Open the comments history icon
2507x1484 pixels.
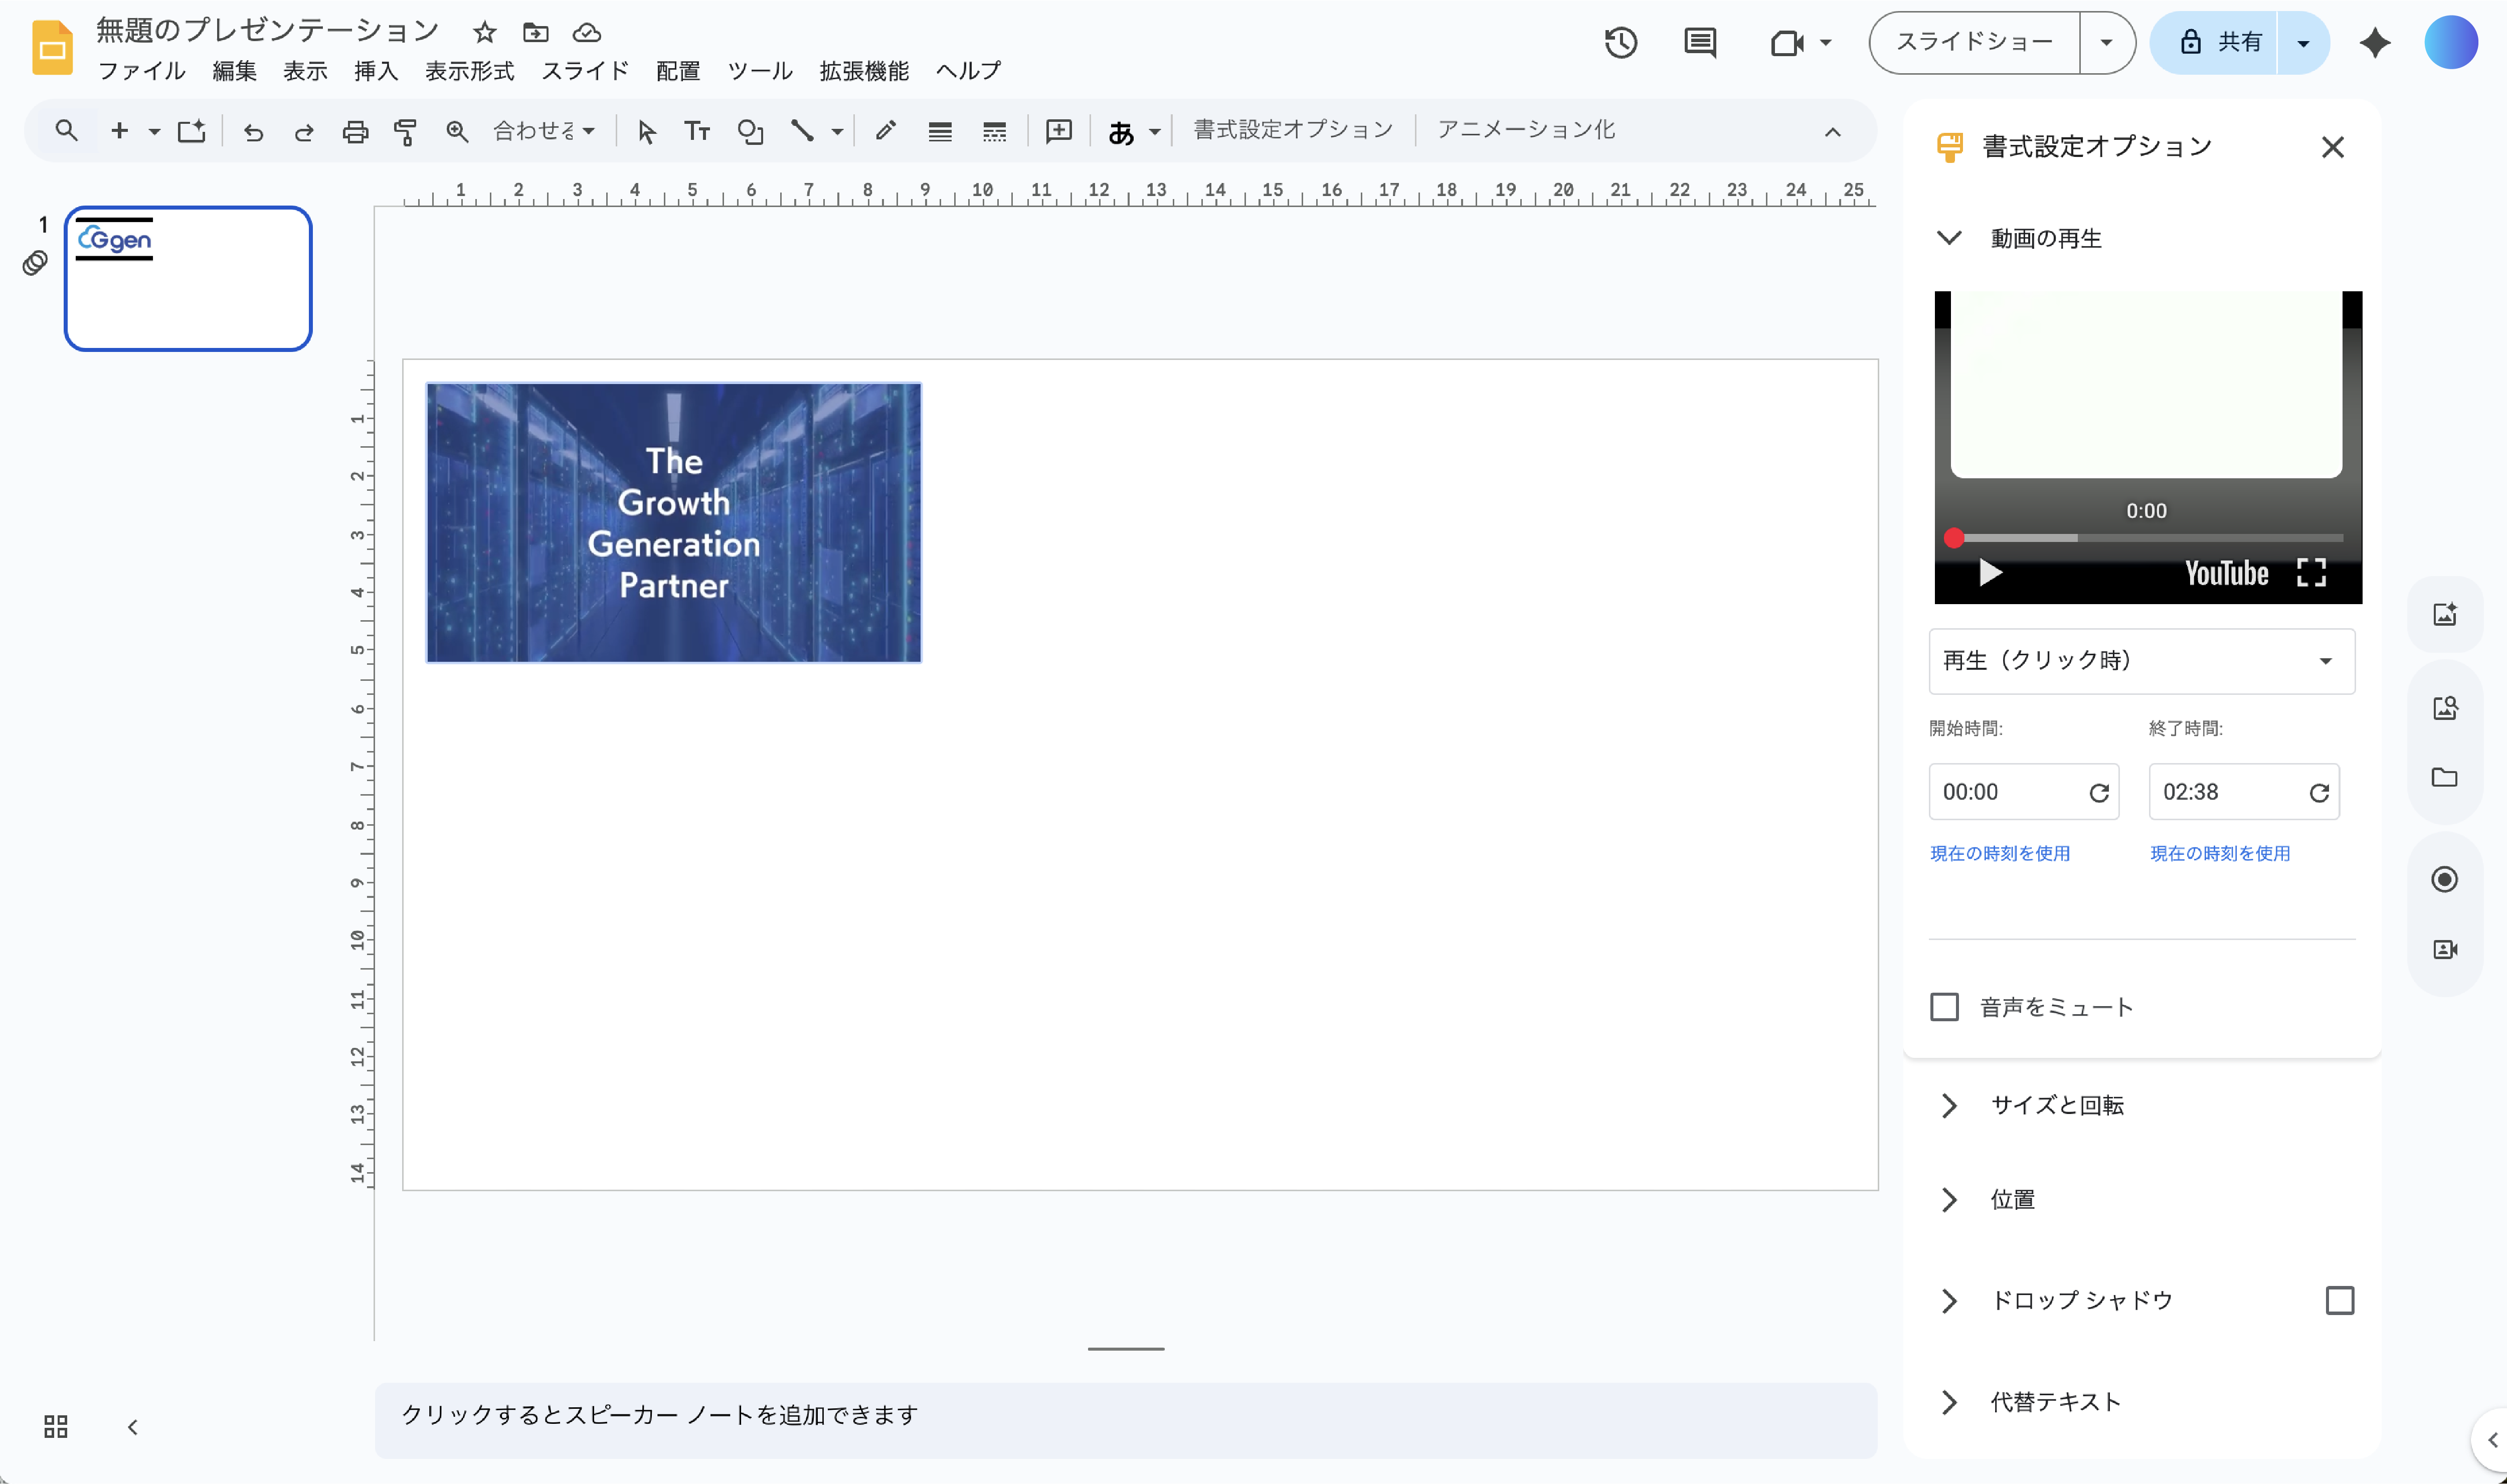pos(1700,42)
